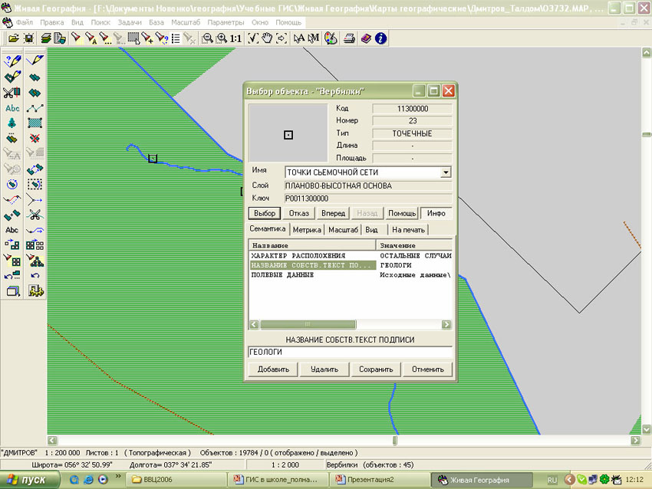Select the Abc text label tool
The image size is (652, 489).
coord(12,108)
